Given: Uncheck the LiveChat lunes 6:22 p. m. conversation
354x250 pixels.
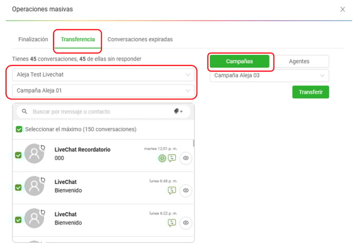Looking at the screenshot, I should (19, 220).
